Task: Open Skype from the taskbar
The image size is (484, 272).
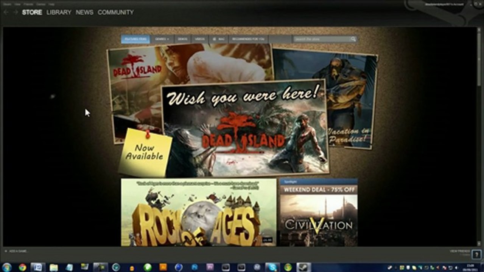Action: (x=272, y=267)
